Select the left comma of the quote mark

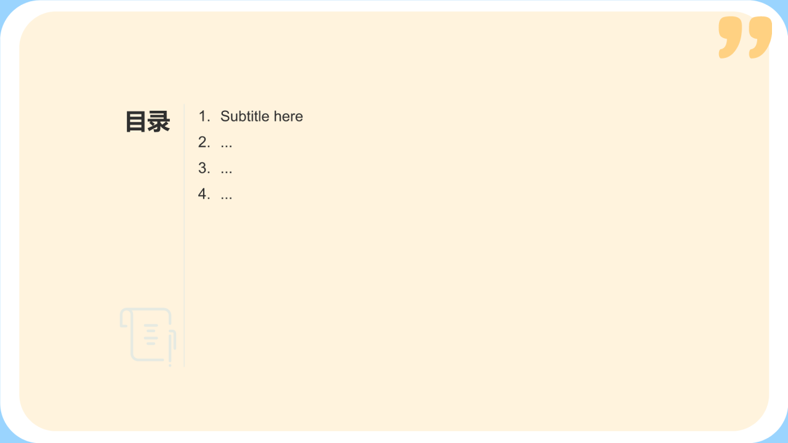730,38
